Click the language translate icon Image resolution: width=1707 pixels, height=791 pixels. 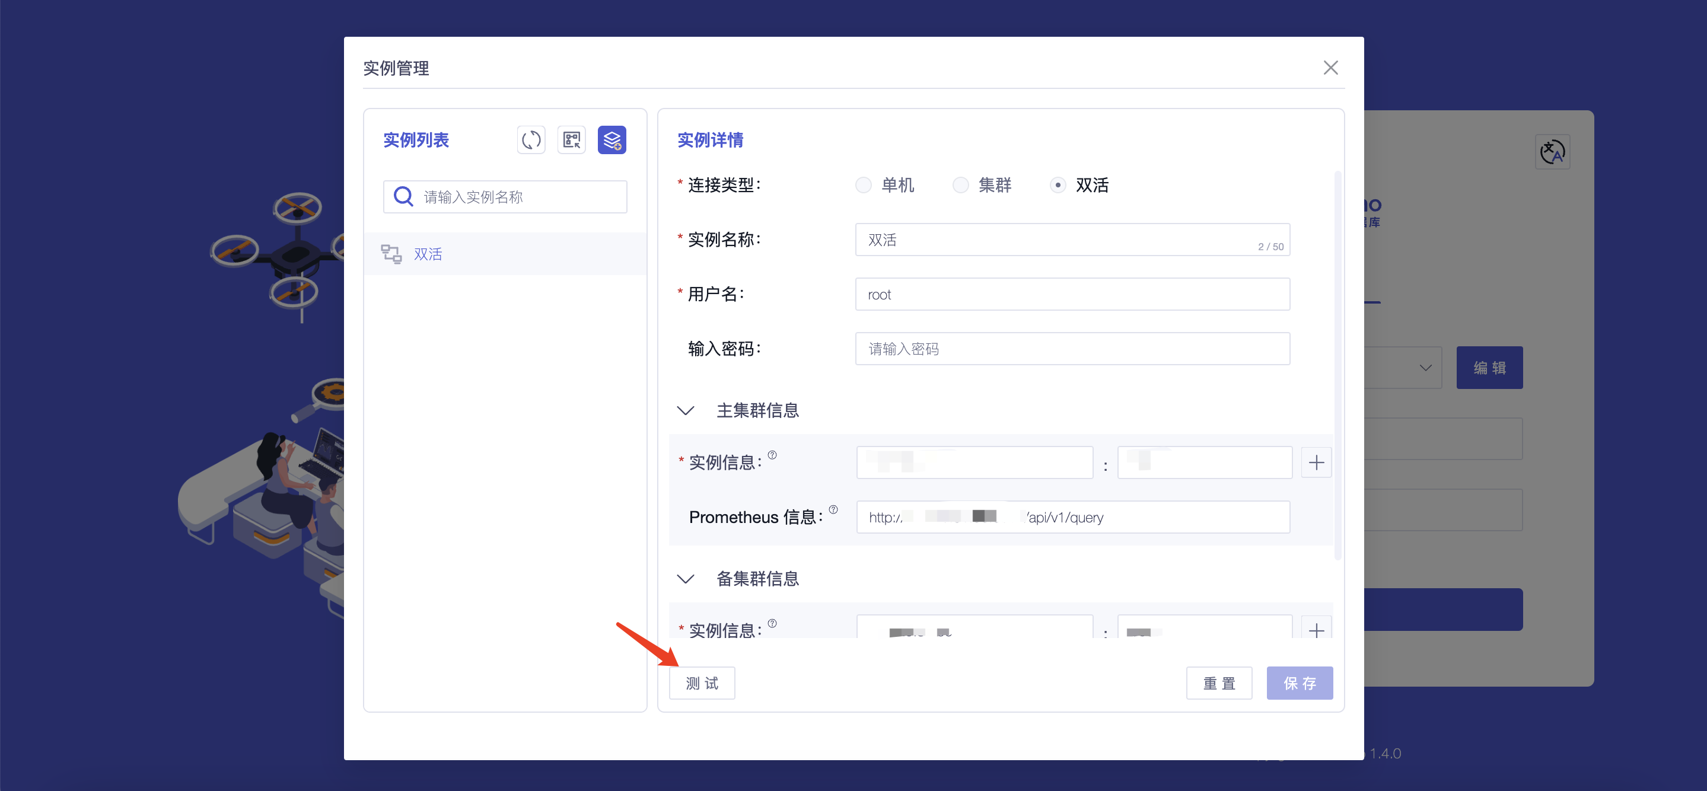[x=1552, y=152]
